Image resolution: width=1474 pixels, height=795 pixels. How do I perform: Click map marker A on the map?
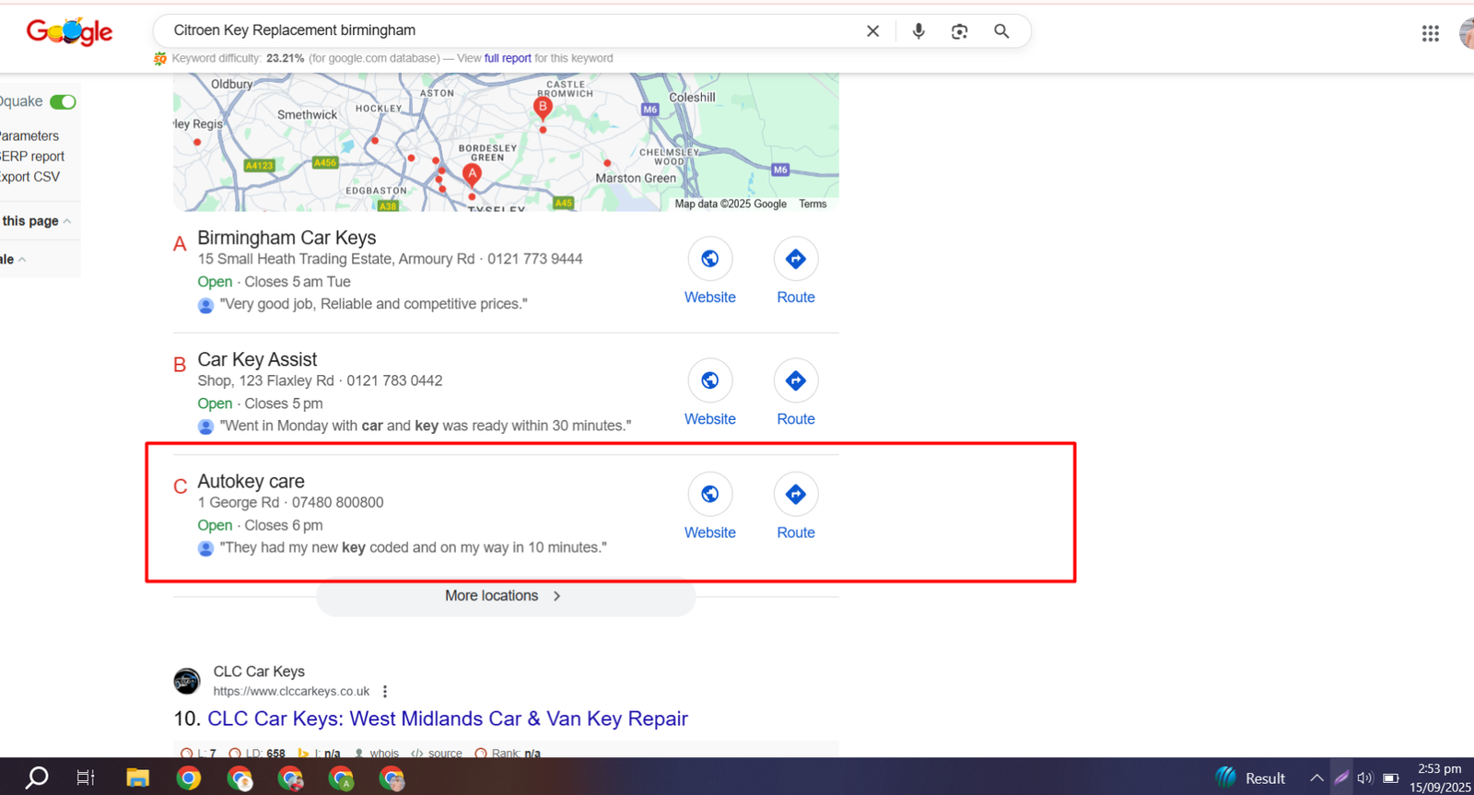tap(472, 174)
